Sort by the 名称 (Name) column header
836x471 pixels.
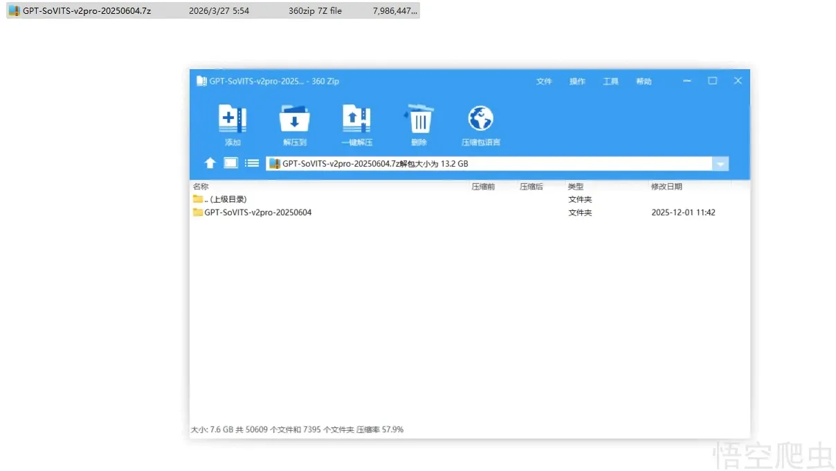[201, 187]
